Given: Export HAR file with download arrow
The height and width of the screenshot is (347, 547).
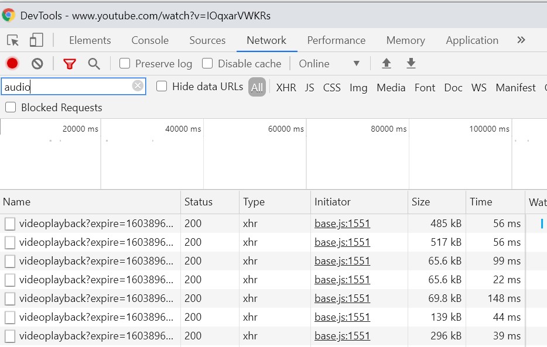Looking at the screenshot, I should (x=411, y=63).
